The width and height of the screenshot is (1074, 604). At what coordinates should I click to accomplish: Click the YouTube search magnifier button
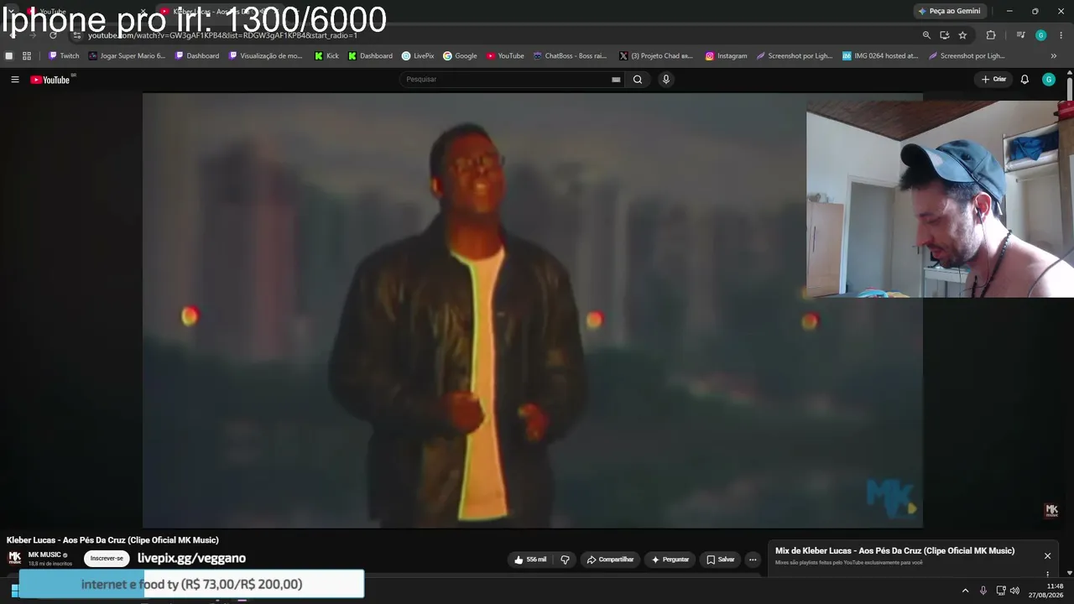638,80
